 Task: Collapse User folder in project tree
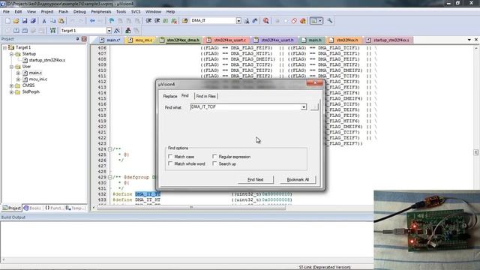click(11, 67)
